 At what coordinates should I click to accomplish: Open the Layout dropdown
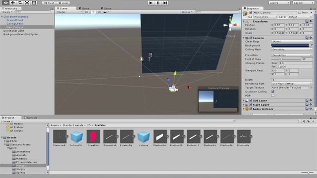[303, 3]
